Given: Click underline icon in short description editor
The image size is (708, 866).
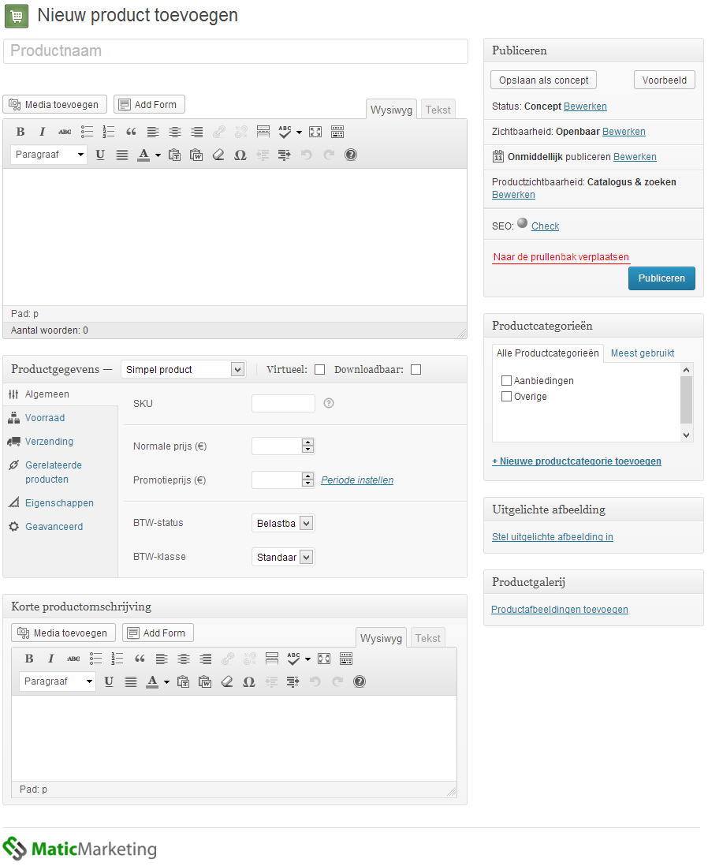Looking at the screenshot, I should 109,681.
